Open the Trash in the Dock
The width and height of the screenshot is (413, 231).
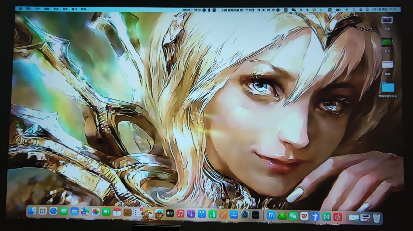tap(376, 218)
